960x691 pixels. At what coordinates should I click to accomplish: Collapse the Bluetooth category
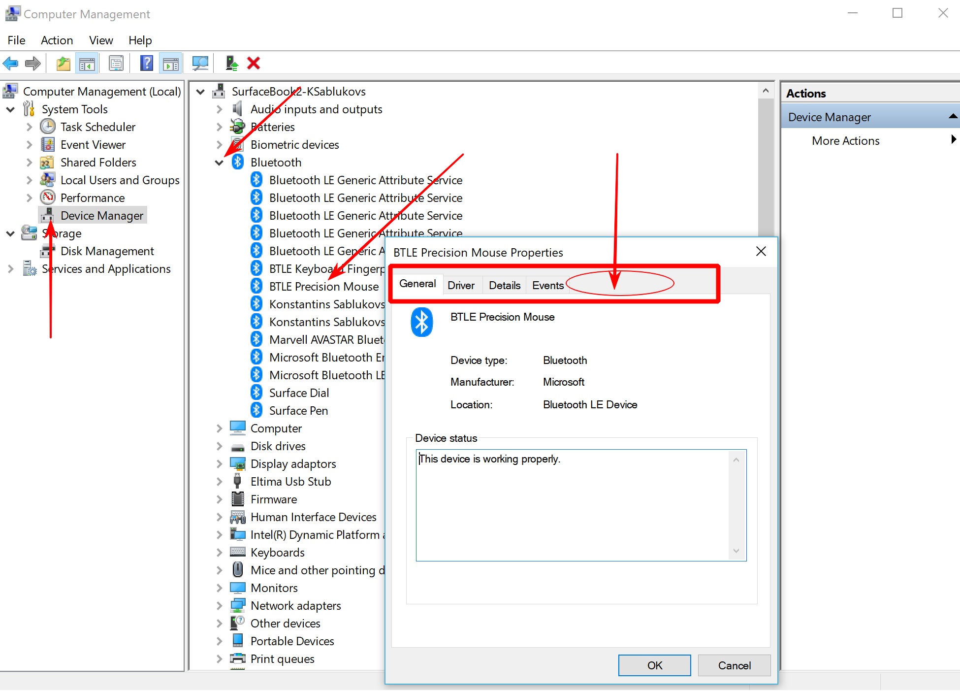point(220,163)
